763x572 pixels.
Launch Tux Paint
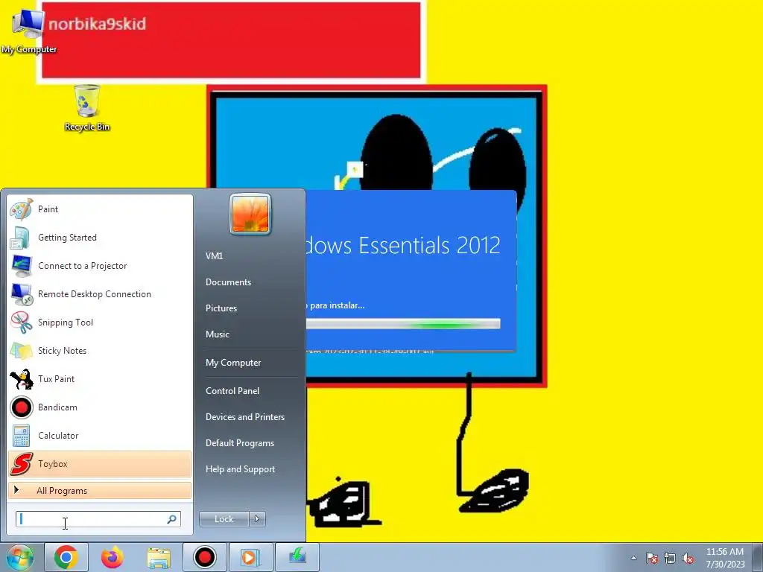(x=100, y=379)
